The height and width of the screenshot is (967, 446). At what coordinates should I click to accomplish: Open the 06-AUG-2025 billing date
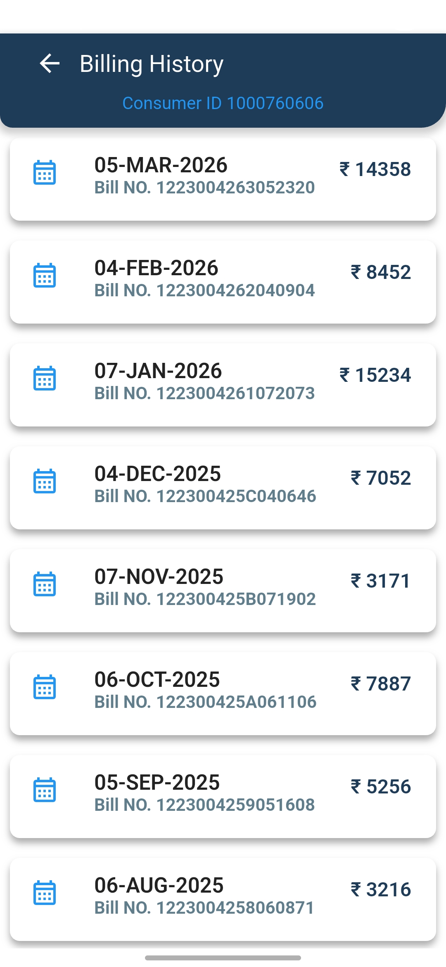coord(159,885)
